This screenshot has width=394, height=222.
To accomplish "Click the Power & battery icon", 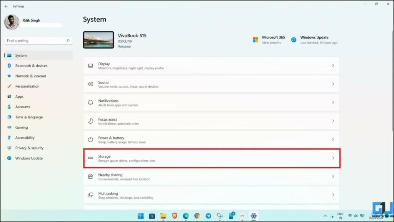I will coord(90,139).
